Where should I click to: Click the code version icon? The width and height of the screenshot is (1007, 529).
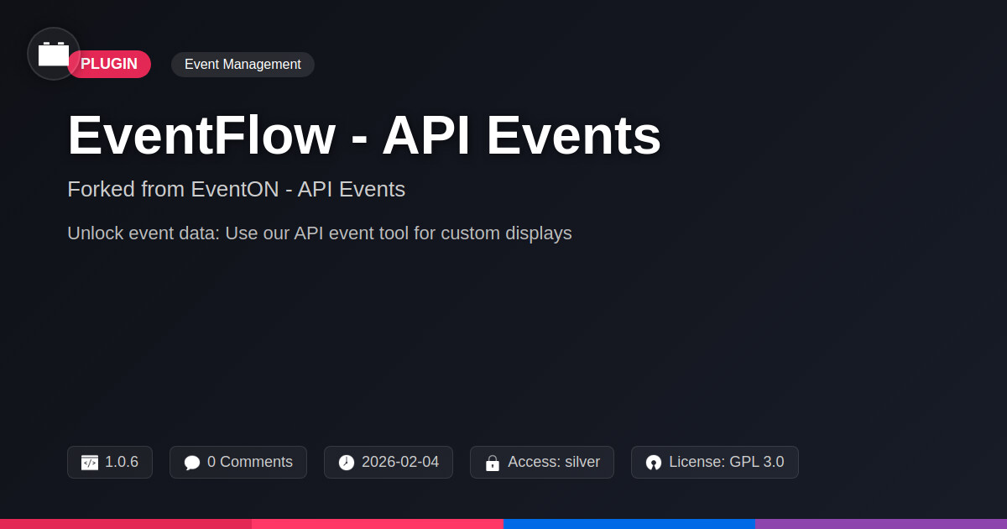click(90, 463)
